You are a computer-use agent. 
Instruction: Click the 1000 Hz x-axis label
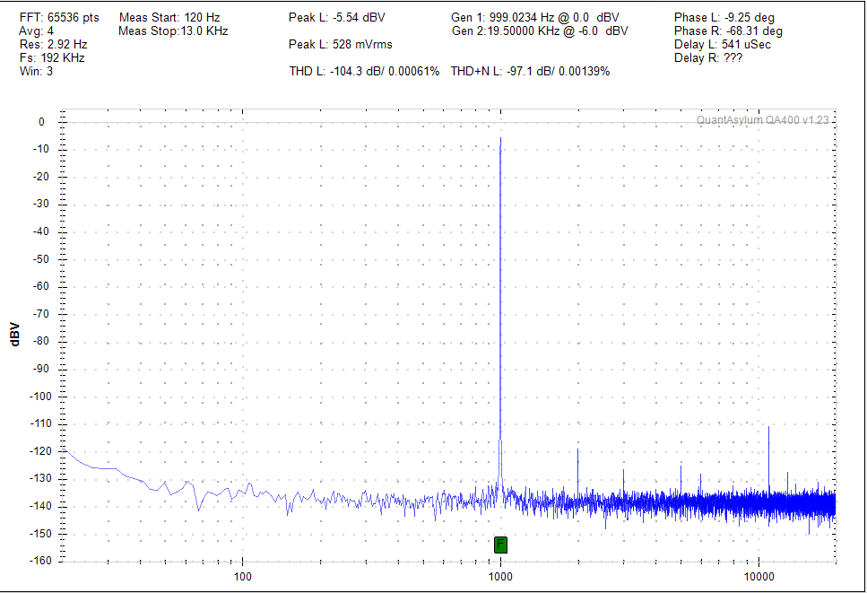(500, 577)
